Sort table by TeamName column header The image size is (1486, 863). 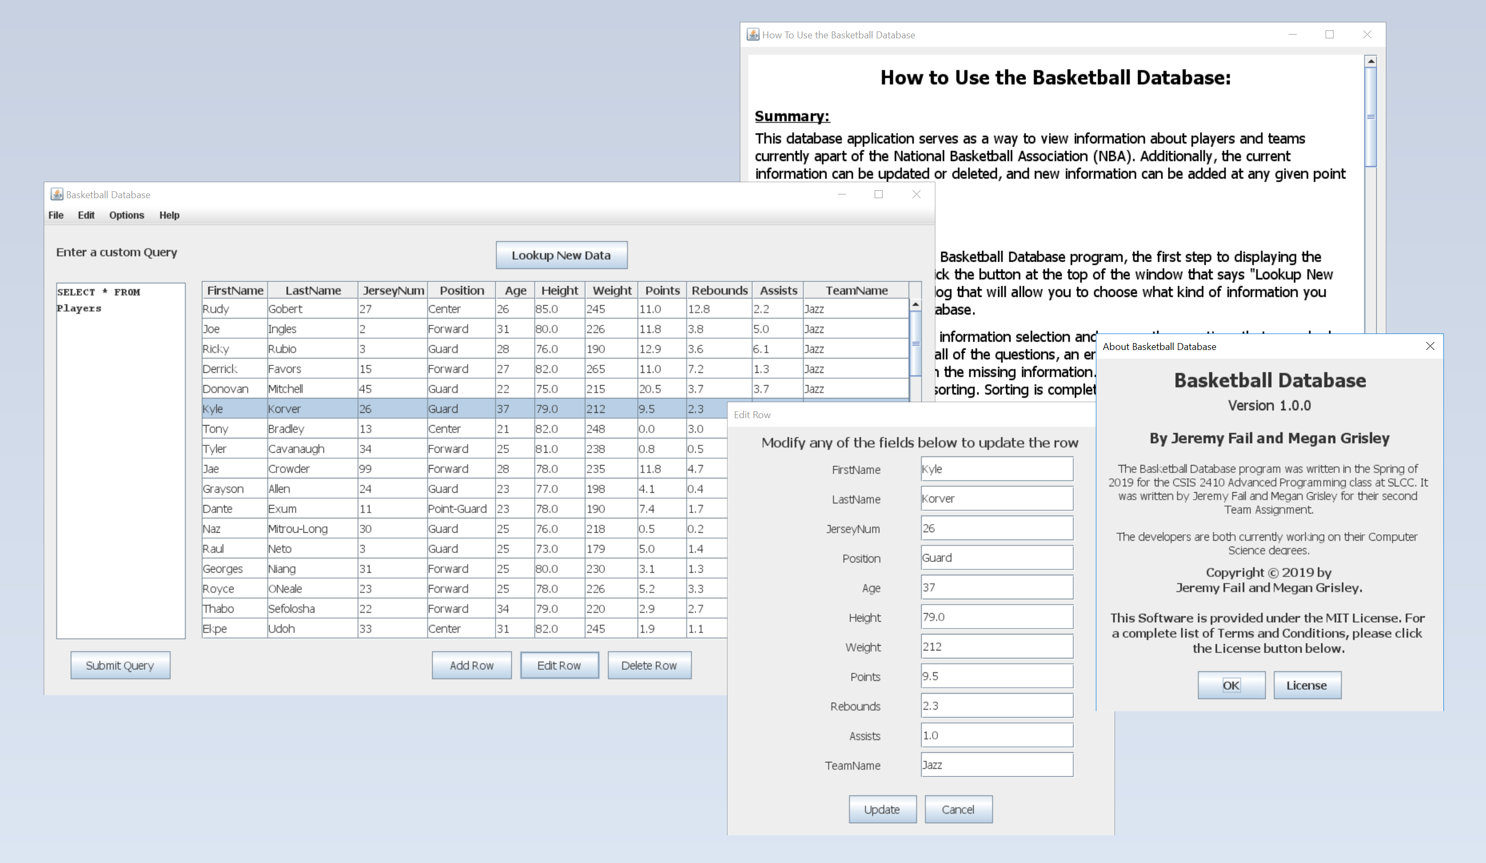coord(856,290)
